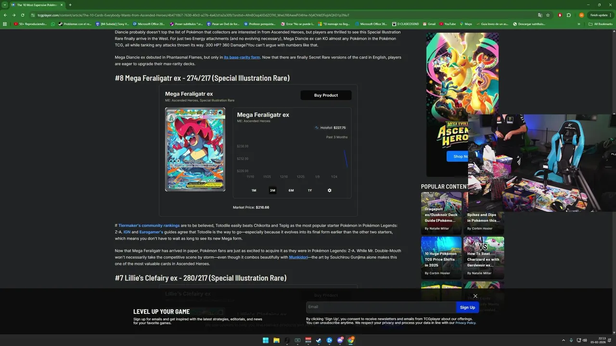
Task: Open the tab search dropdown arrow
Action: coord(5,5)
